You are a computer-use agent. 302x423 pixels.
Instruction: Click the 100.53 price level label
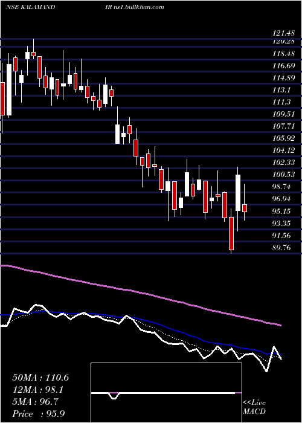[283, 175]
